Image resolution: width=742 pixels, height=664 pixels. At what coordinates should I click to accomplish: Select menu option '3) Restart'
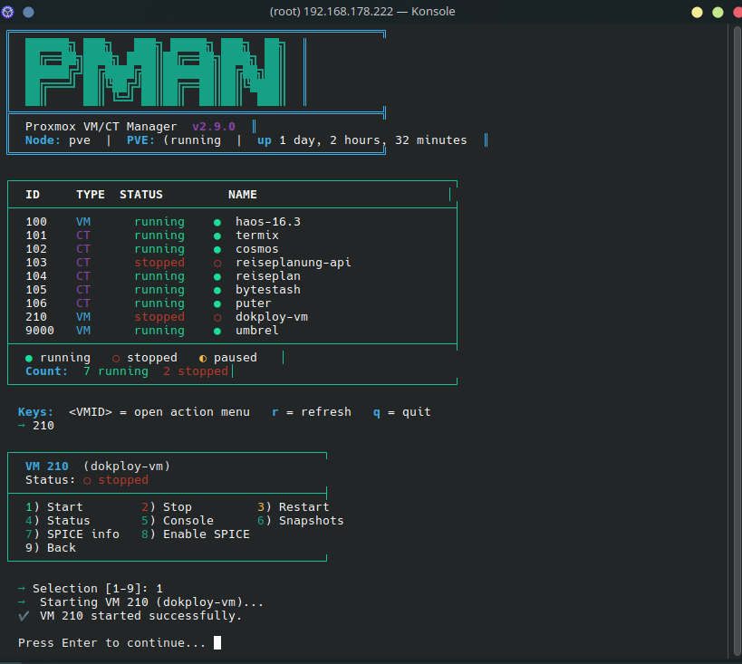pos(294,507)
